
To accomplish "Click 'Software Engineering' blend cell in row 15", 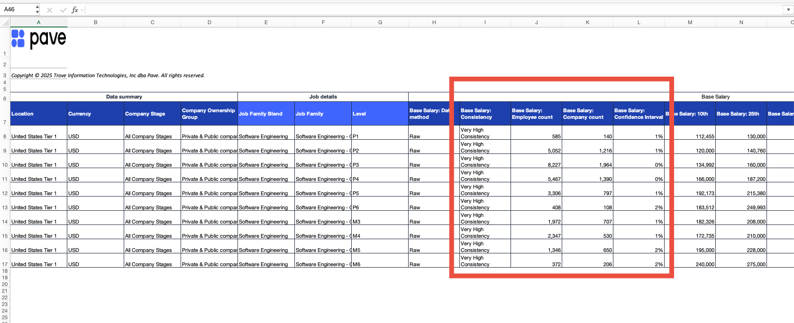I will [266, 232].
